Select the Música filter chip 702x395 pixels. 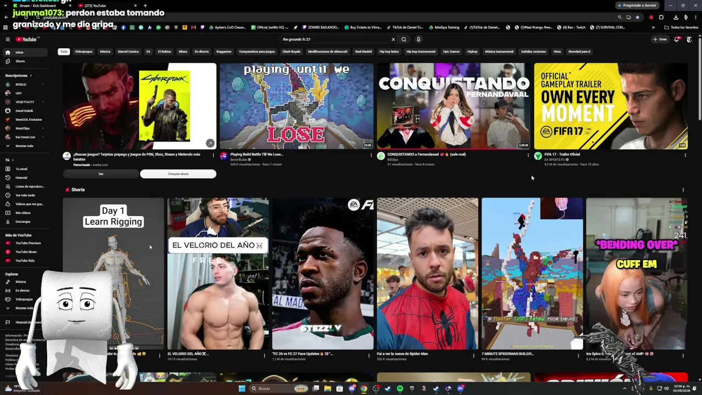105,52
